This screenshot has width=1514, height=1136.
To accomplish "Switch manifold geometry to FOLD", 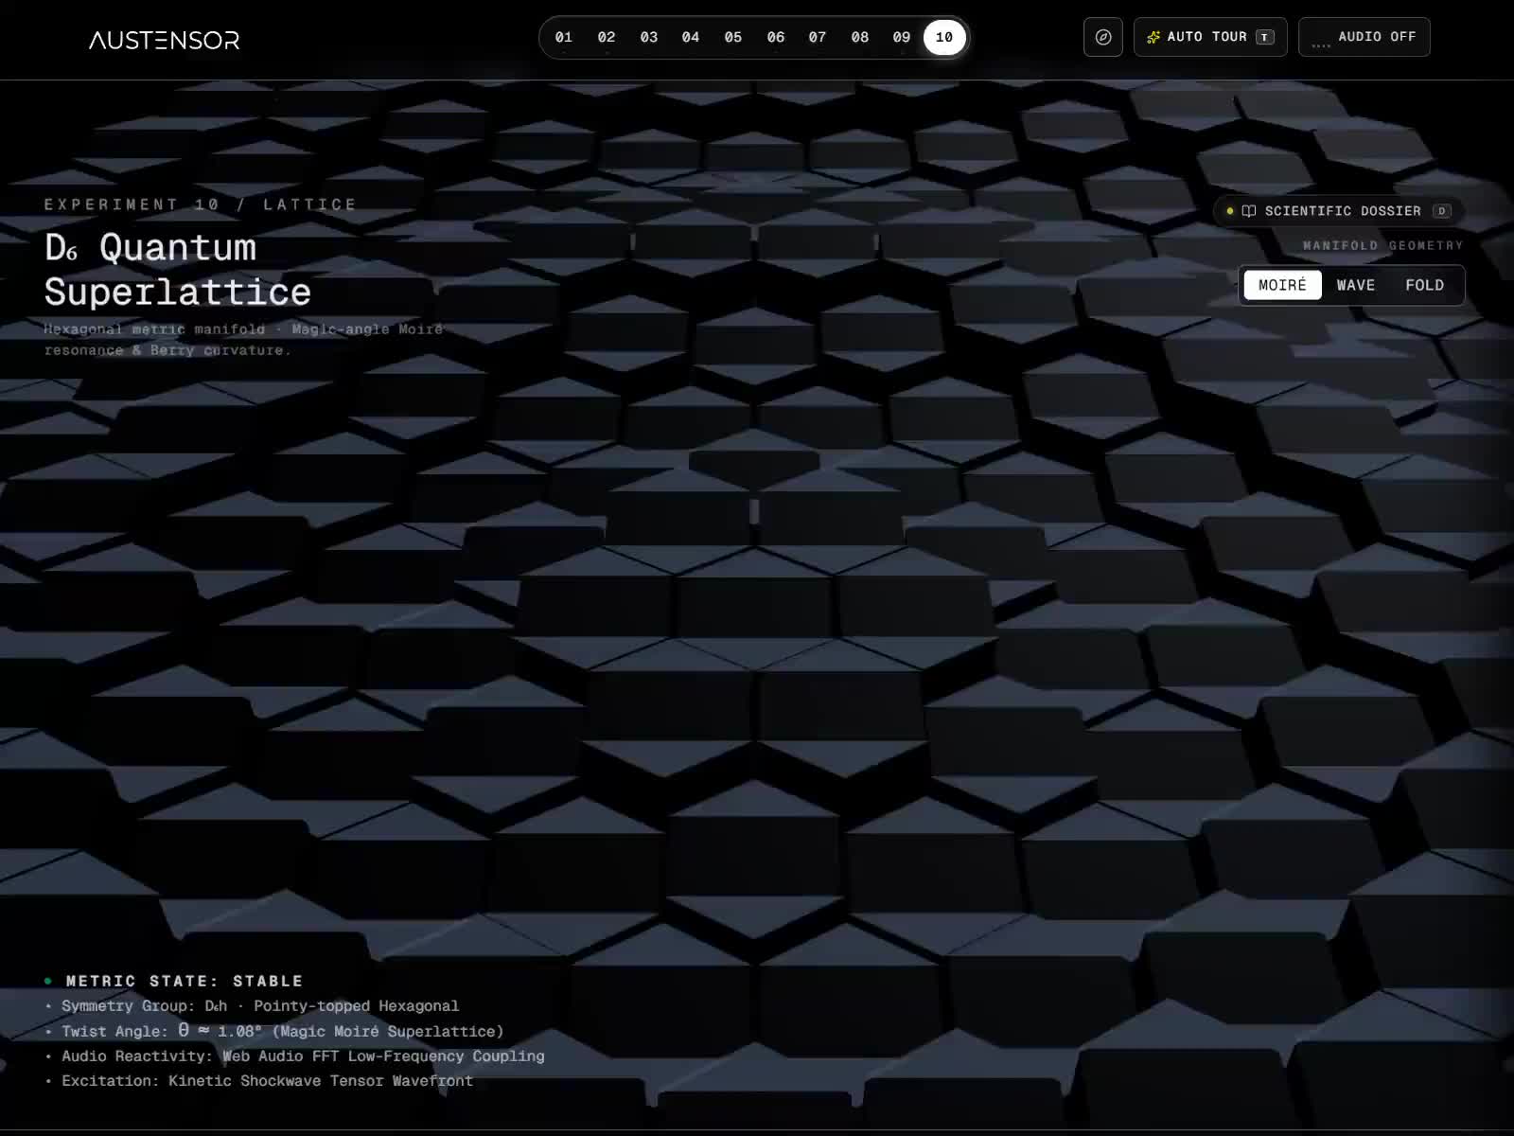I will click(x=1424, y=285).
